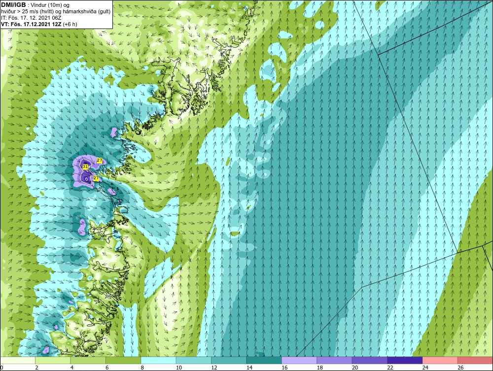
Task: Pick the 20–22 m/s violet legend swatch
Action: [x=370, y=360]
